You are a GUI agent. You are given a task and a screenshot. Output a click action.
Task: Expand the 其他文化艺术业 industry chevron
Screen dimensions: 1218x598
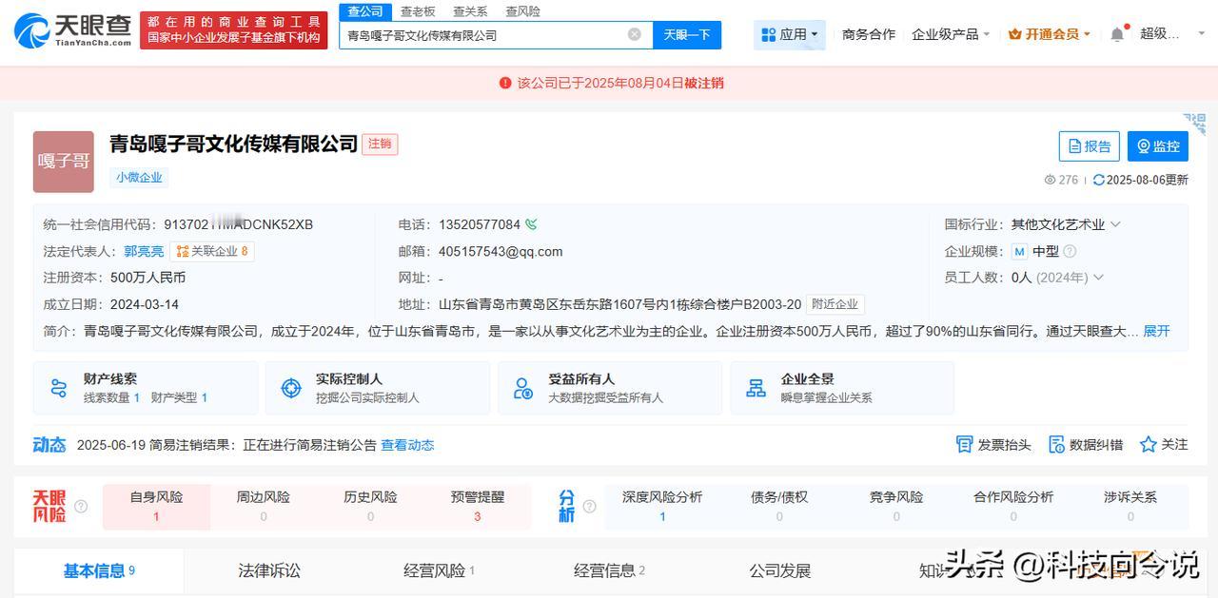tap(1115, 224)
